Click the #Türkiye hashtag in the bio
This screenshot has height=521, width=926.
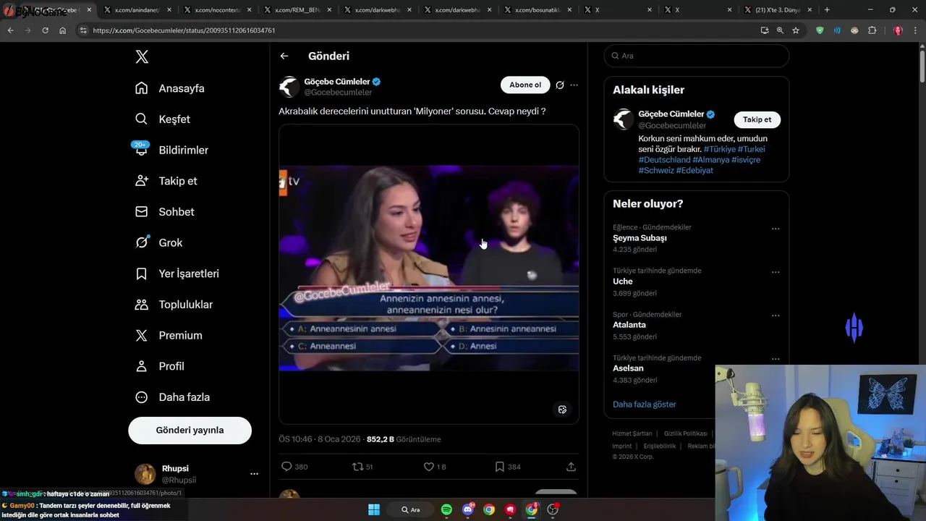click(x=720, y=149)
